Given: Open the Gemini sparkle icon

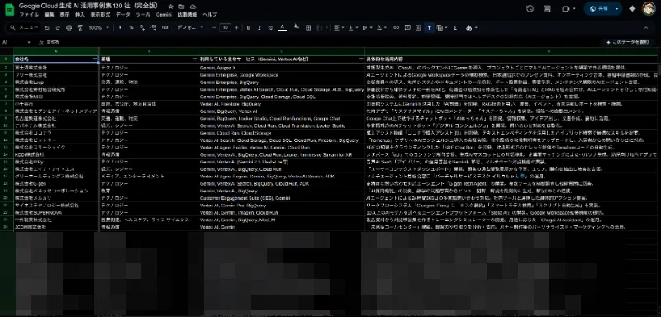Looking at the screenshot, I should 632,9.
